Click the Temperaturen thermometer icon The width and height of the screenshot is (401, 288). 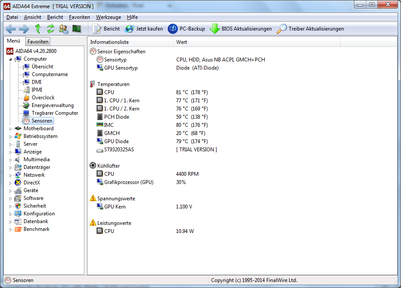click(x=93, y=84)
